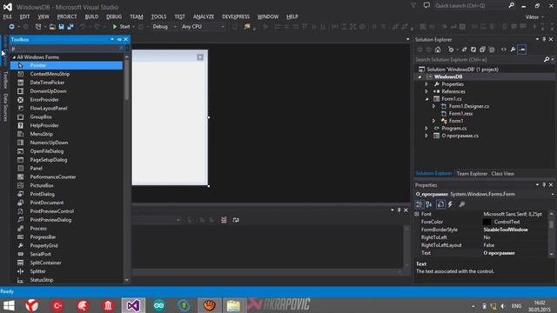Image resolution: width=557 pixels, height=313 pixels.
Task: Click the New Project toolbar icon
Action: 38,27
